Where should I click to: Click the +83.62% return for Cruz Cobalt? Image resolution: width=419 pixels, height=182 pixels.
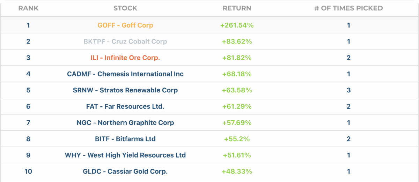pos(237,41)
